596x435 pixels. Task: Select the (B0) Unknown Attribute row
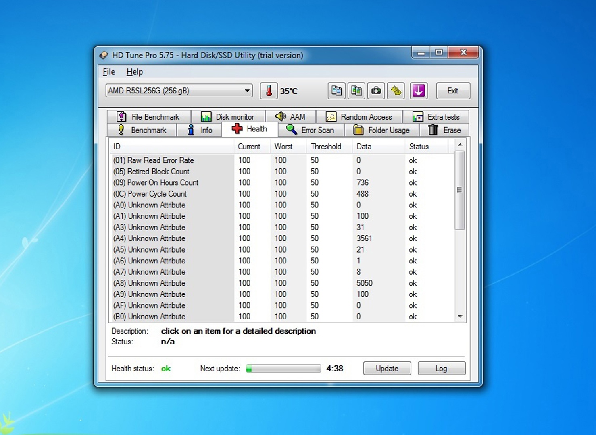281,317
